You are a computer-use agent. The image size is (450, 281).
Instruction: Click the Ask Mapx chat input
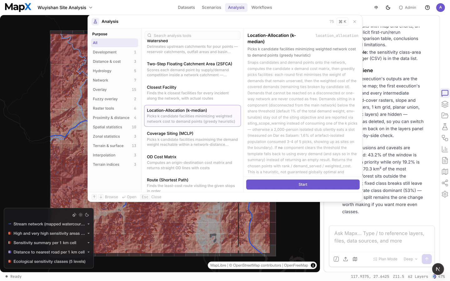[x=382, y=237]
